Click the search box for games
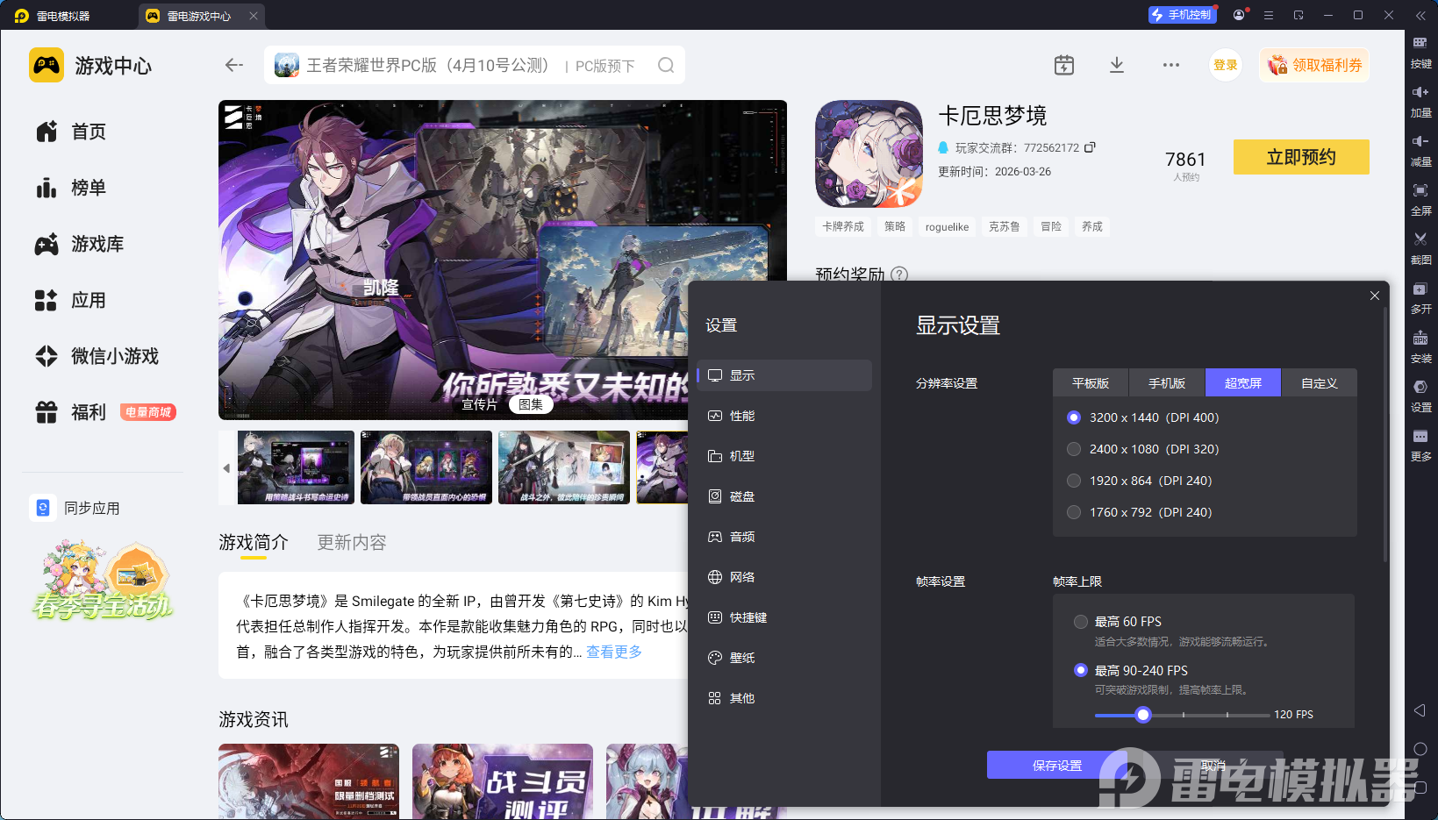 [x=475, y=65]
